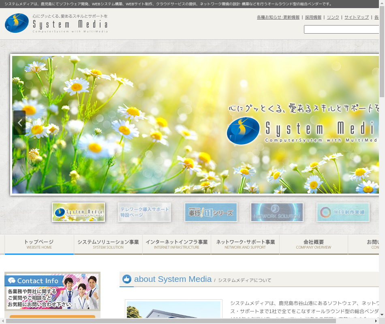The width and height of the screenshot is (385, 324).
Task: Open the トップページ navigation tab
Action: 39,244
